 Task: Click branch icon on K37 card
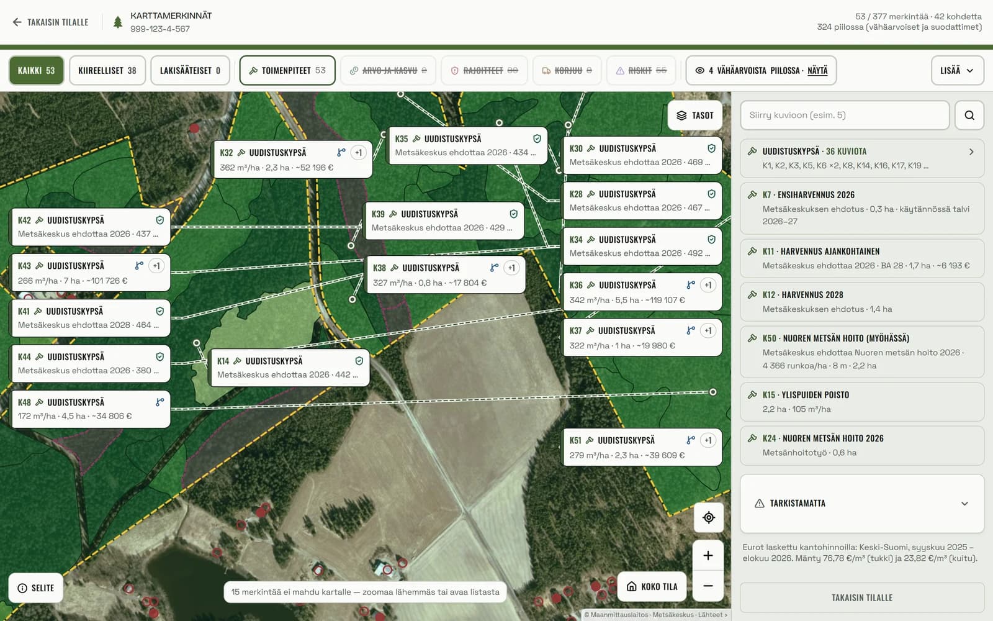[691, 331]
